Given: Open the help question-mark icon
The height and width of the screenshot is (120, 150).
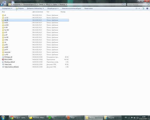Looking at the screenshot, I should 147,8.
